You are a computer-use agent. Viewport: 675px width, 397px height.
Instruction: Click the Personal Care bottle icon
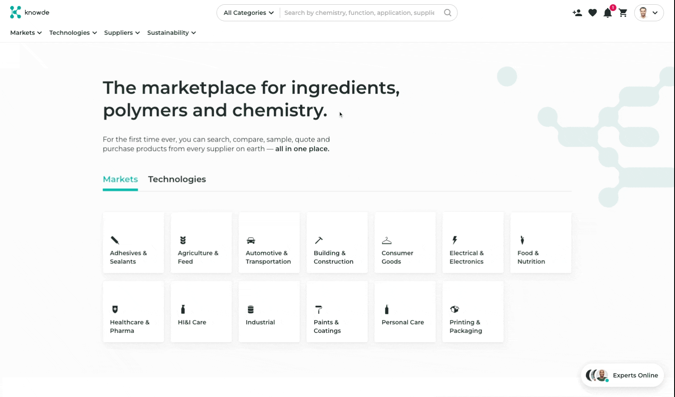386,309
